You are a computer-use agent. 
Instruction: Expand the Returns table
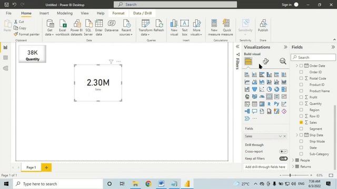coord(293,166)
